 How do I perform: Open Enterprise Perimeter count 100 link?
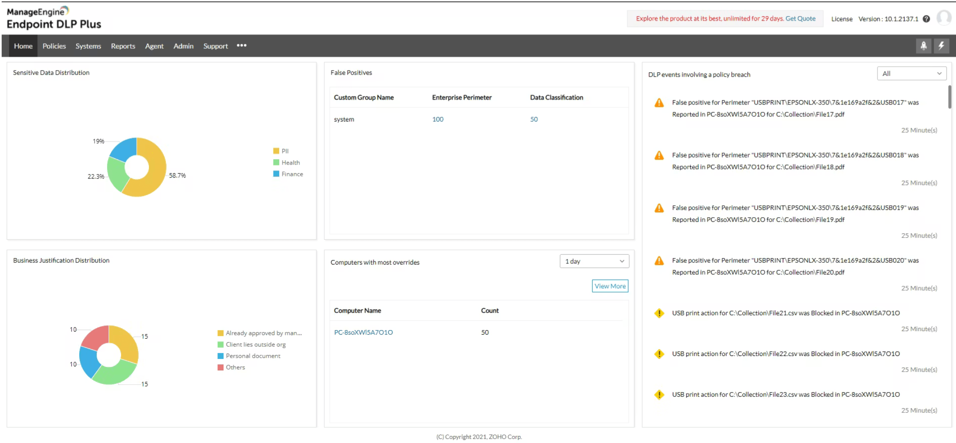click(438, 119)
